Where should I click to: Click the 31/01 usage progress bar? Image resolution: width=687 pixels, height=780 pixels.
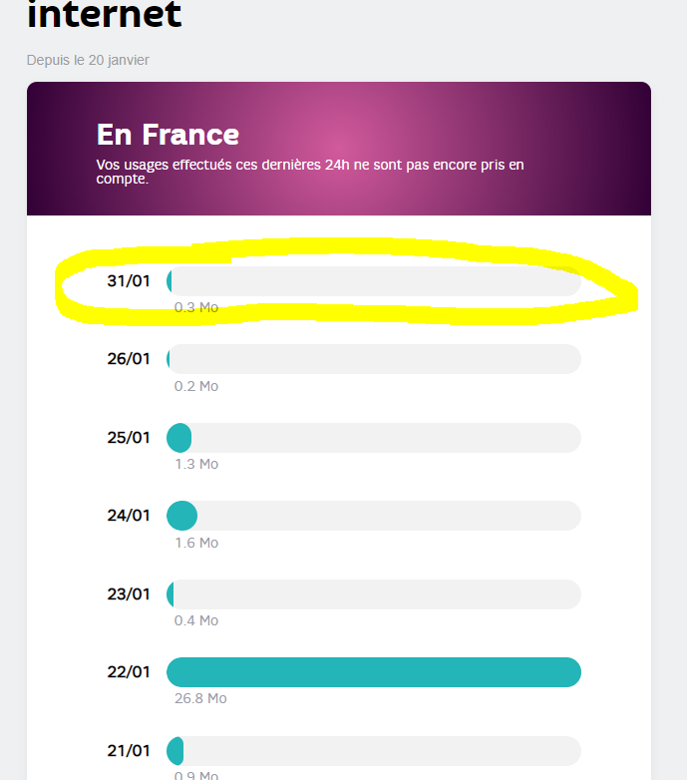374,281
